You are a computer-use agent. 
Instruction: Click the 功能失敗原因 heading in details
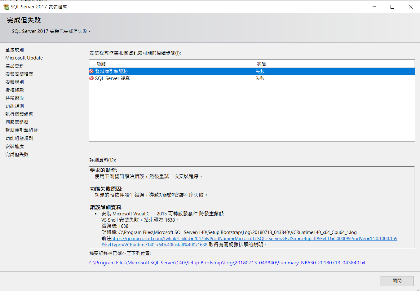[106, 189]
